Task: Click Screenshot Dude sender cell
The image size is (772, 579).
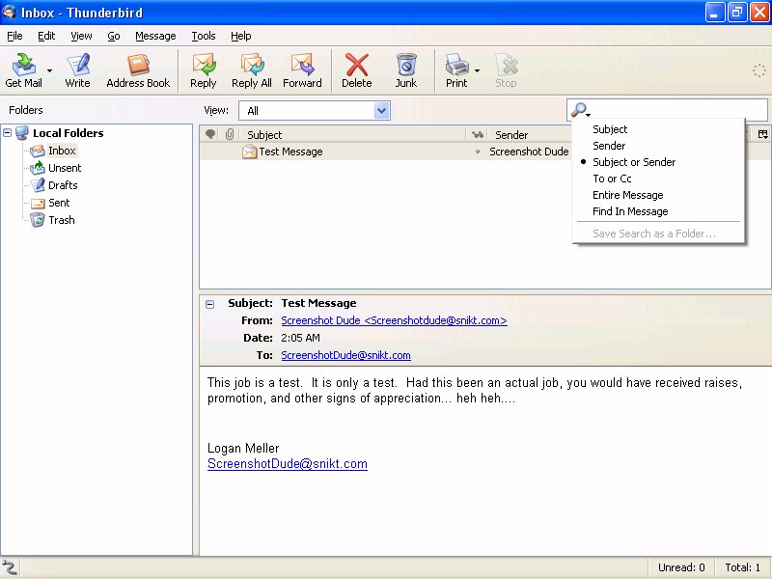Action: click(529, 152)
